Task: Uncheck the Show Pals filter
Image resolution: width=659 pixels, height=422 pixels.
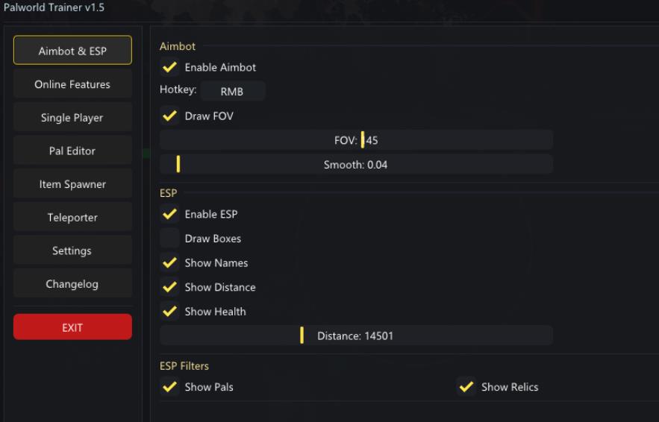Action: [170, 387]
